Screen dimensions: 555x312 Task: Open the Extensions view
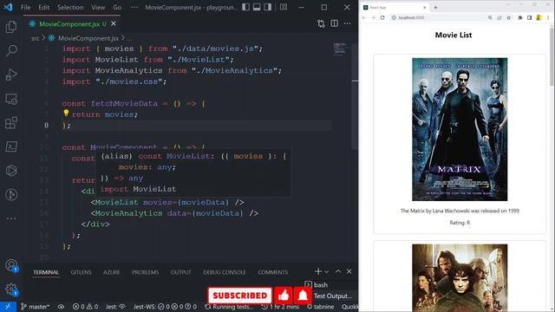coord(11,123)
